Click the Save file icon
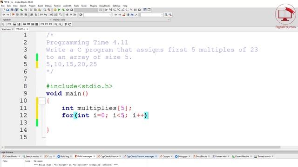298x167 pixels. click(x=12, y=10)
